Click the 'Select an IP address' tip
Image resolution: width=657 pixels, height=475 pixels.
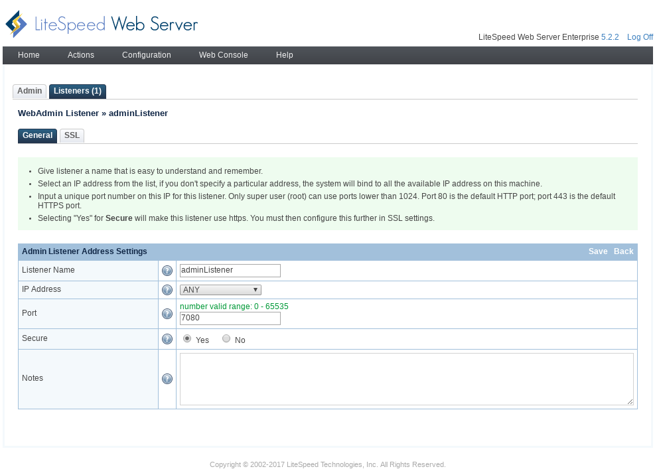click(290, 184)
